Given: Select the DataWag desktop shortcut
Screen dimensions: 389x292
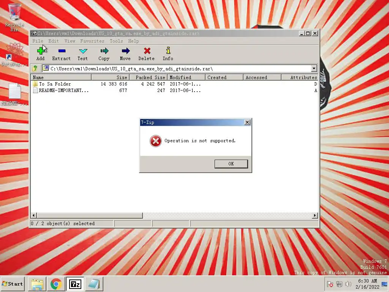Looking at the screenshot, I should (14, 54).
